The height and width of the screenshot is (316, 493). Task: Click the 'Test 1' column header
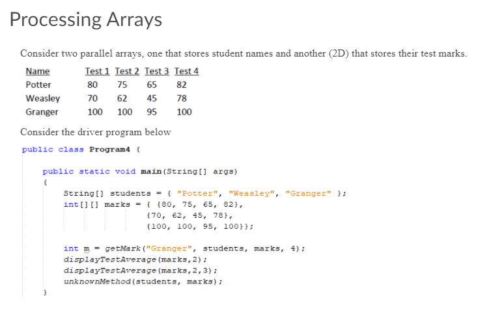coord(97,72)
